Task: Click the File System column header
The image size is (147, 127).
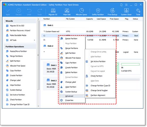Action: click(x=70, y=19)
